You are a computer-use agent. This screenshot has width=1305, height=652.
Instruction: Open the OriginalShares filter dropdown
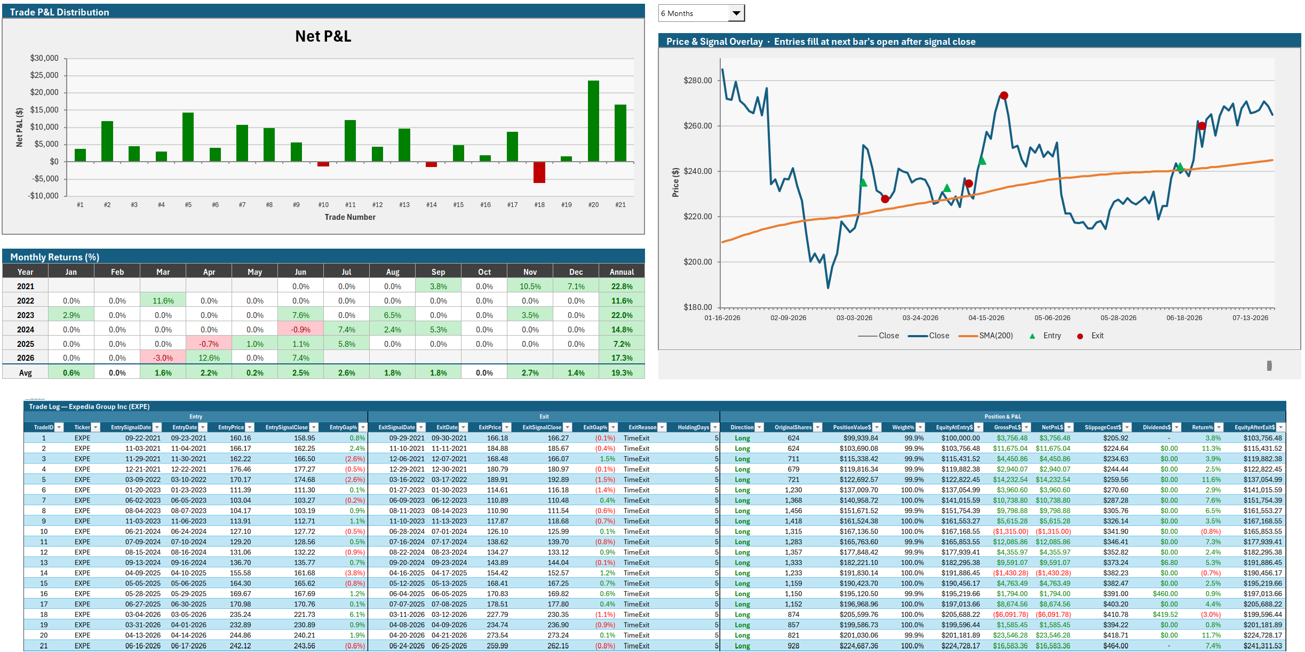pyautogui.click(x=817, y=427)
